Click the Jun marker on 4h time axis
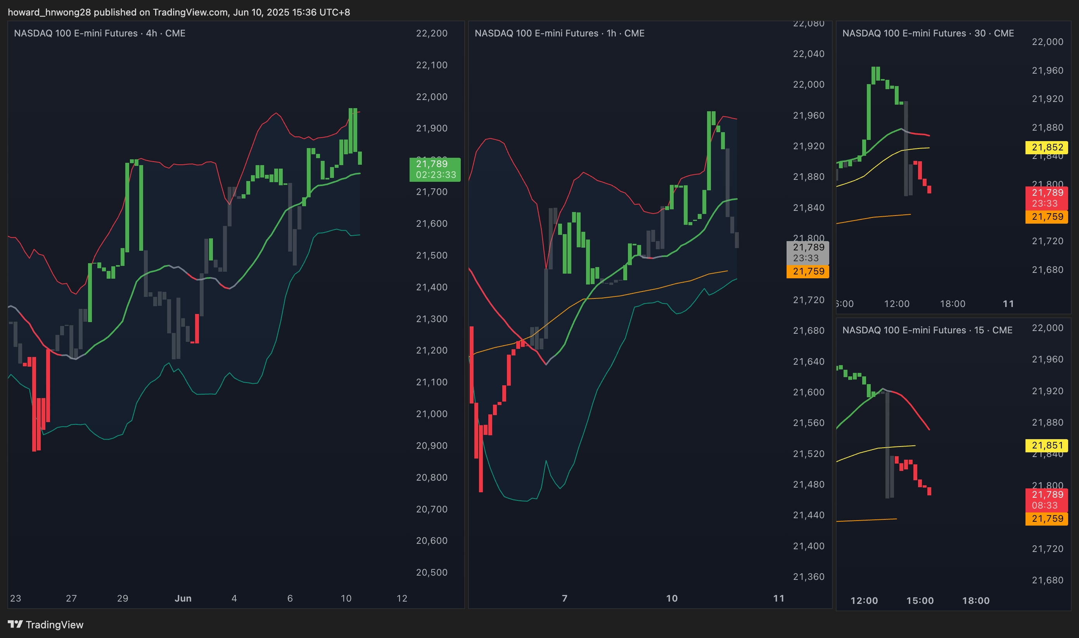 [x=183, y=598]
